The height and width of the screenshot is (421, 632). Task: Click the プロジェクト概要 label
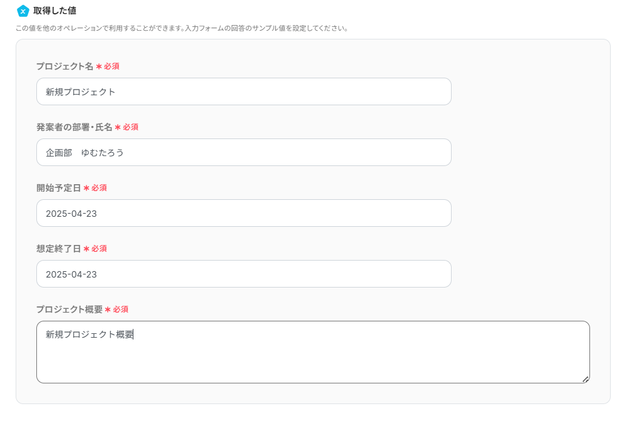[x=70, y=309]
